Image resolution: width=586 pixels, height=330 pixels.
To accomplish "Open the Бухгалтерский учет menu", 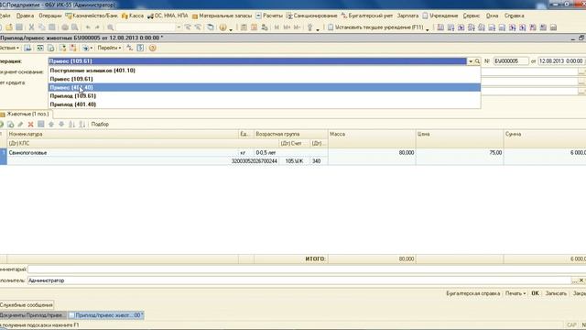I will tap(367, 16).
